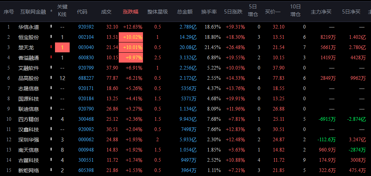Select the stock name 艾融软件
Image resolution: width=371 pixels, height=176 pixels.
coord(29,68)
